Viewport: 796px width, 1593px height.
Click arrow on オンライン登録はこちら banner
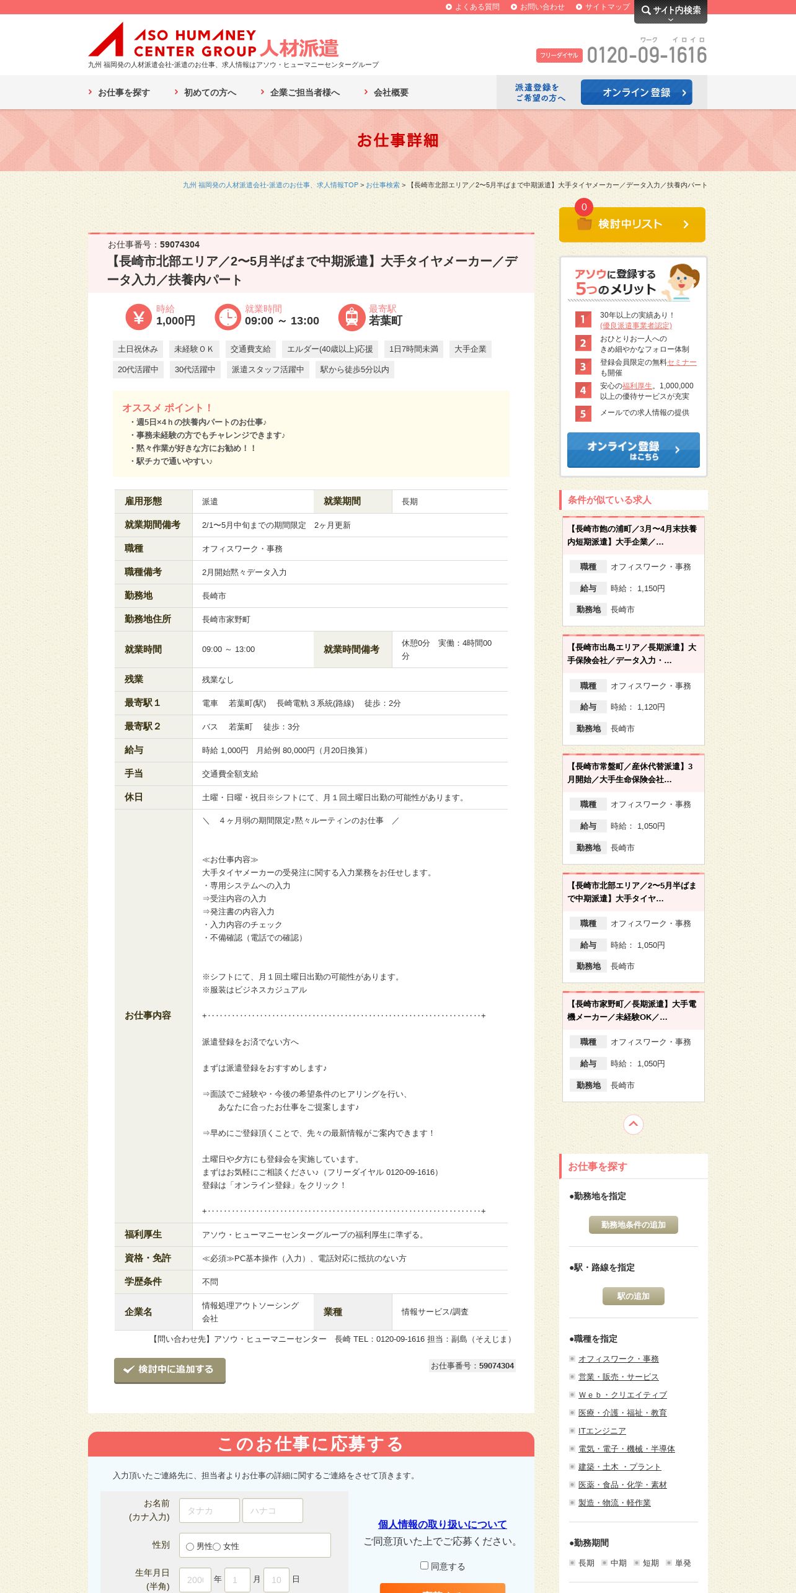(x=677, y=450)
